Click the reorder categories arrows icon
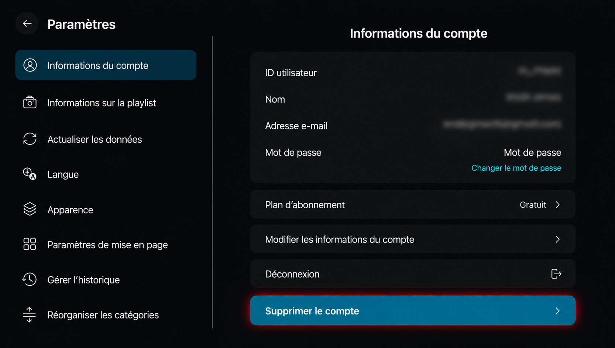The width and height of the screenshot is (615, 348). click(x=30, y=314)
